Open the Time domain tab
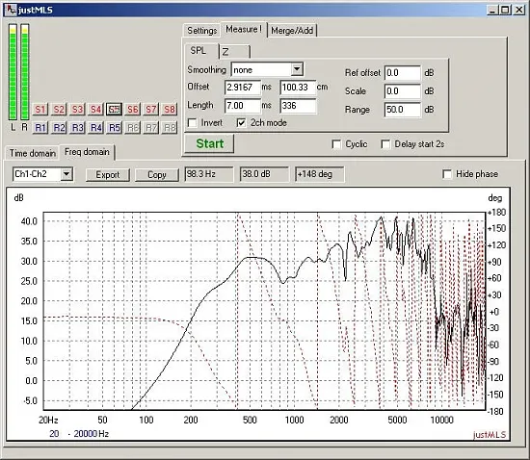530x460 pixels. [33, 153]
